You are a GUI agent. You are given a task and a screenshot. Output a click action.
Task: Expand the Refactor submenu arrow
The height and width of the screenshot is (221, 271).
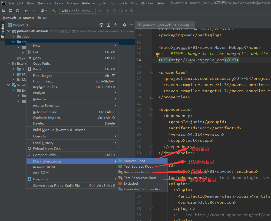click(115, 99)
